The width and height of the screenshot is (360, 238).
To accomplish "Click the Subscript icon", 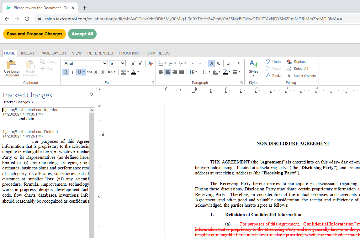I will [x=96, y=72].
